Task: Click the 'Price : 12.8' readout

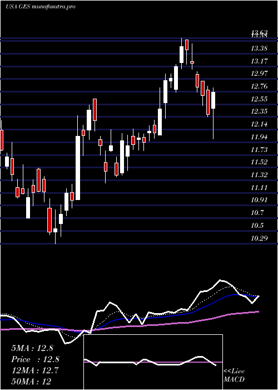Action: click(x=36, y=359)
